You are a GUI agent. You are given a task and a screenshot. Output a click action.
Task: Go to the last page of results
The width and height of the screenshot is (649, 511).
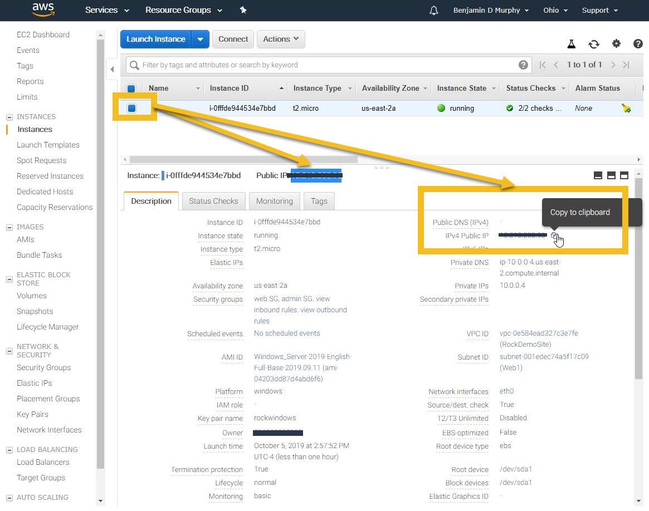(626, 65)
